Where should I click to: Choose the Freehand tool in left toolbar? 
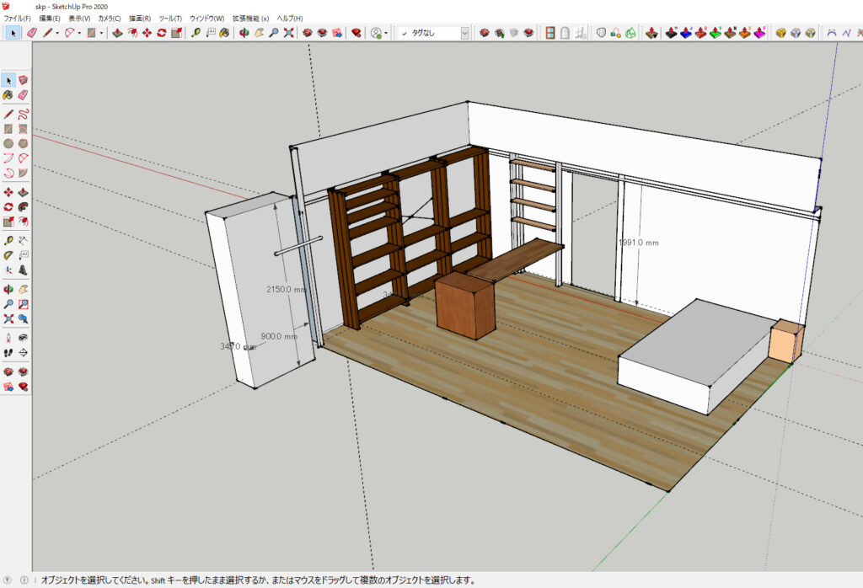point(23,114)
